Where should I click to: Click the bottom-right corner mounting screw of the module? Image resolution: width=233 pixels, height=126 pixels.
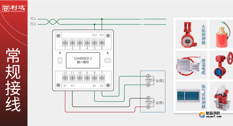[x=108, y=85]
